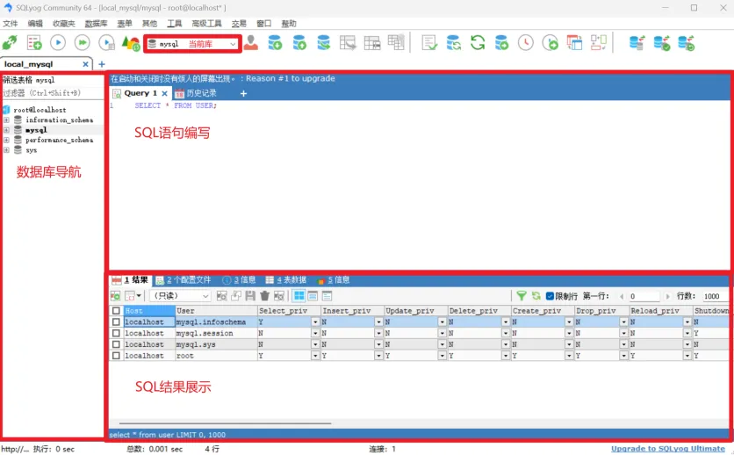Switch to the 4 表数据 tab
734x455 pixels.
click(x=286, y=280)
